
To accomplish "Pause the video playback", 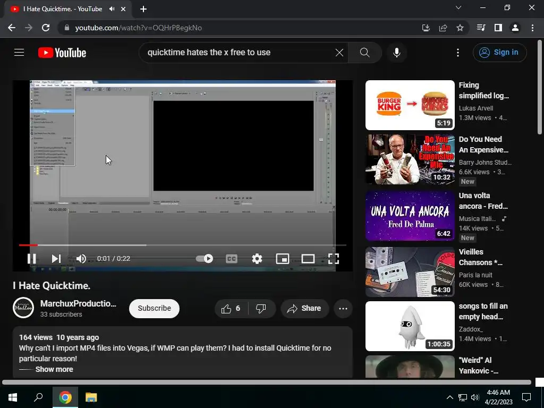I will coord(31,259).
